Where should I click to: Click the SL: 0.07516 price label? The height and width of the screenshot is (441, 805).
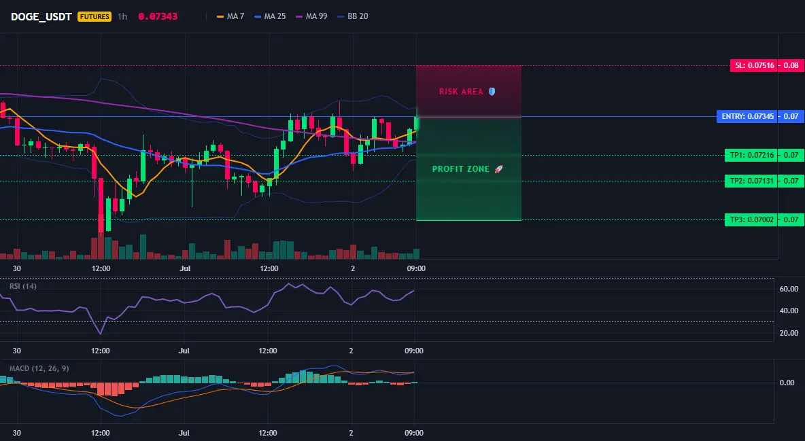pos(754,65)
